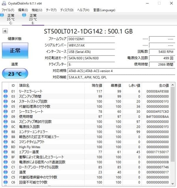The width and height of the screenshot is (177, 188).
Task: Click status orb of High Fly Writes row
Action: tap(6, 147)
